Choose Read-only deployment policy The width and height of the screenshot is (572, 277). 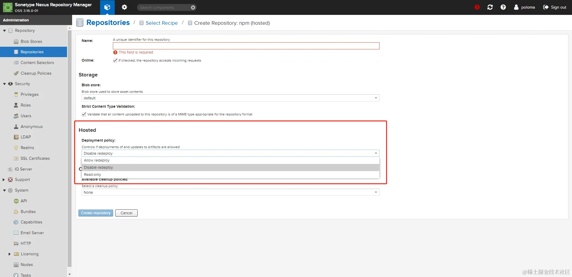[230, 175]
